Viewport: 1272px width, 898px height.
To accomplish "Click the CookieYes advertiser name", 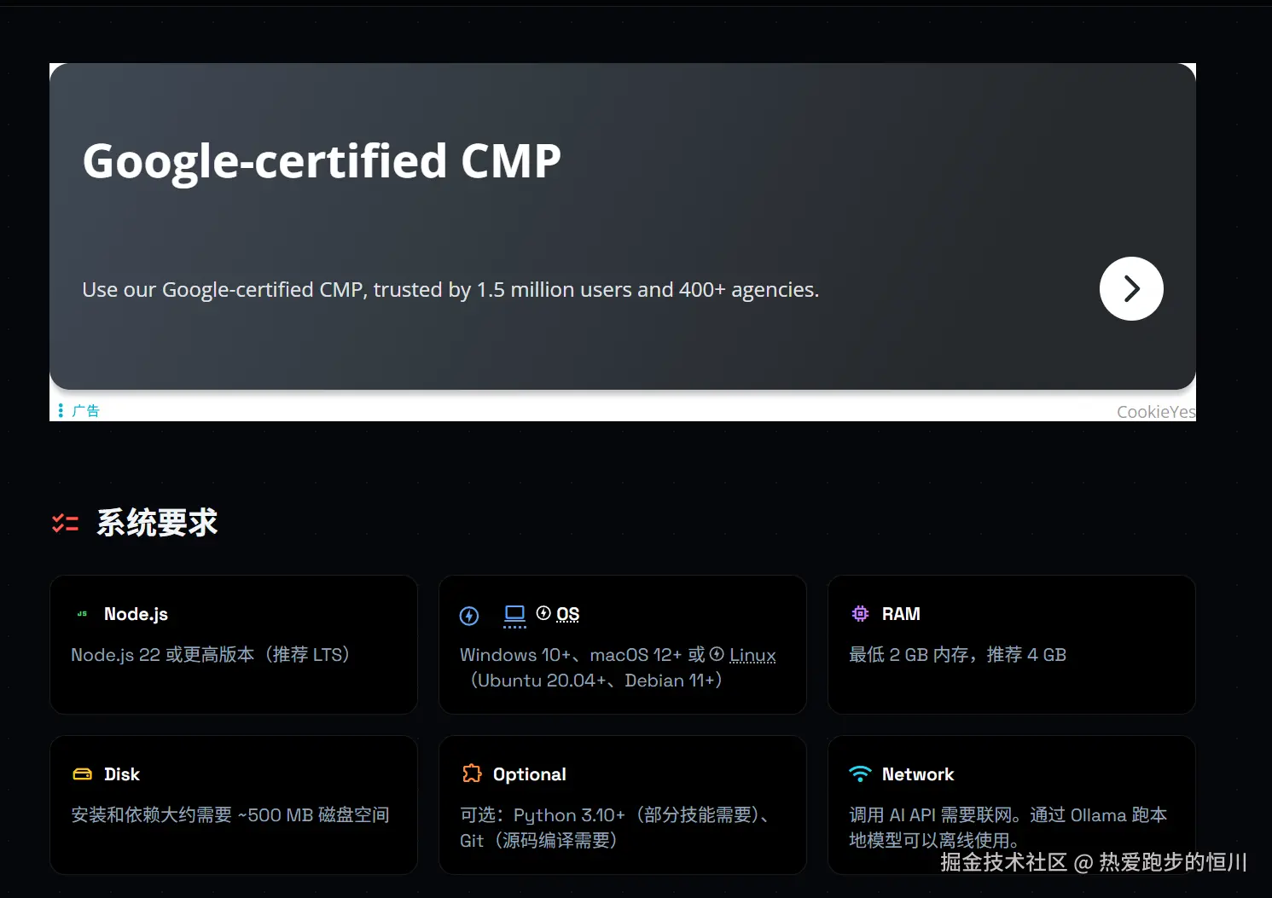I will tap(1156, 412).
